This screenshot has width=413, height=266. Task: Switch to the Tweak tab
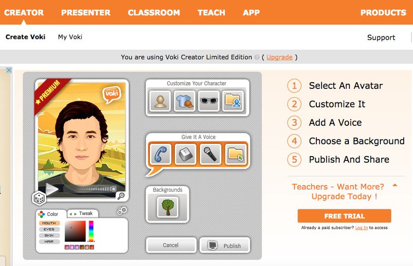83,213
